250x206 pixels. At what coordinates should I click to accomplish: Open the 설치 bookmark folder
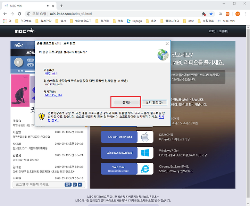[60, 21]
